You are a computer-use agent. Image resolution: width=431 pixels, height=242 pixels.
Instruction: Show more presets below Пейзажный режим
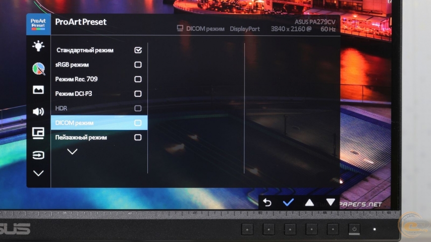72,152
